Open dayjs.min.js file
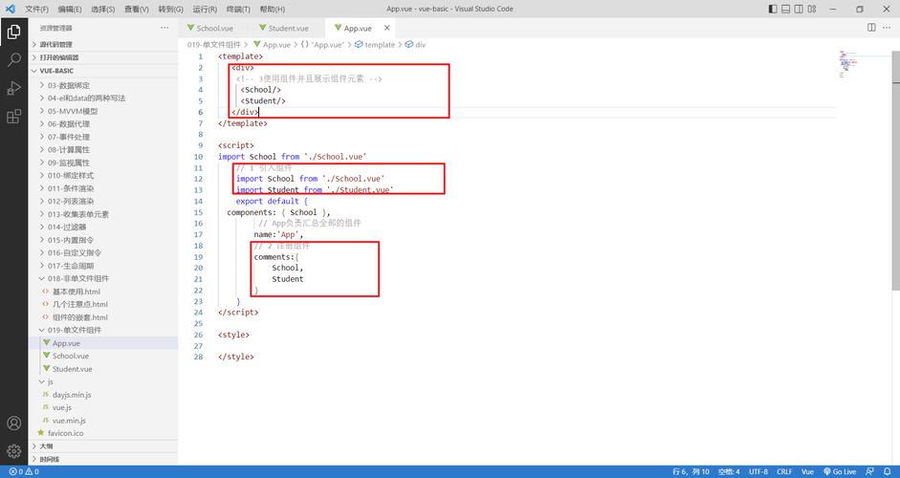900x478 pixels. tap(103, 395)
